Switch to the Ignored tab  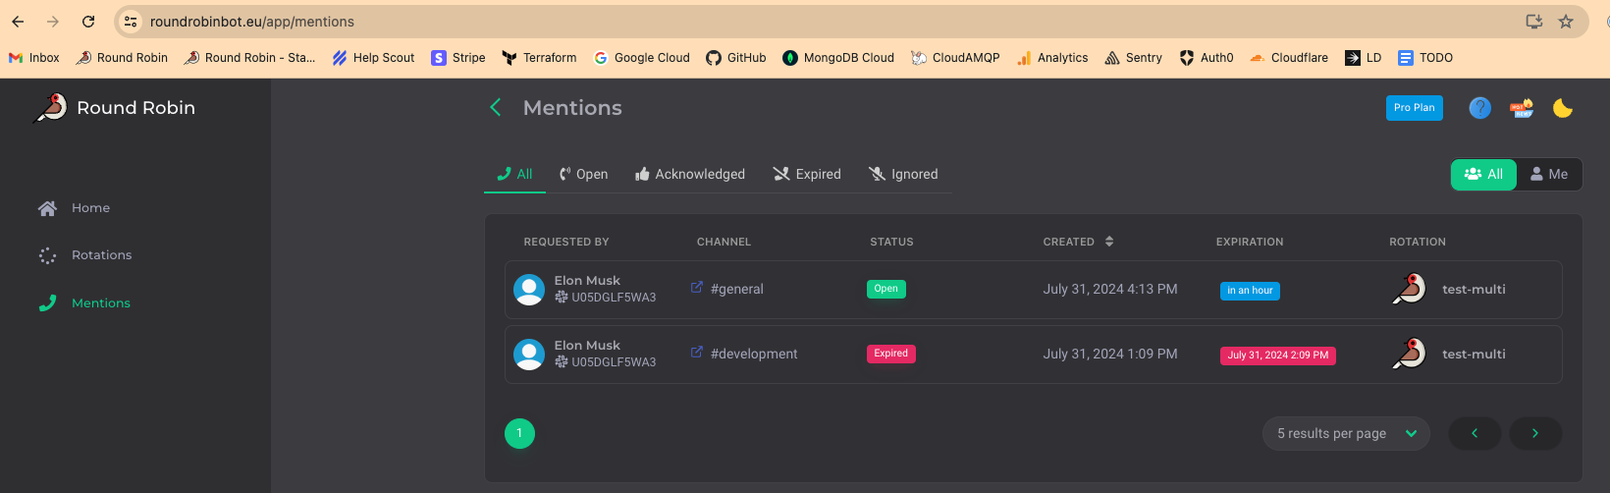pyautogui.click(x=903, y=174)
